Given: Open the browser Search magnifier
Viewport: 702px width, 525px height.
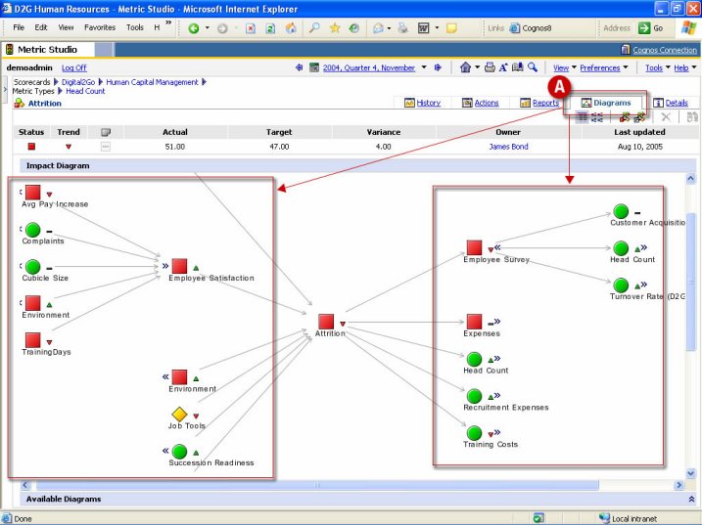Looking at the screenshot, I should (314, 28).
